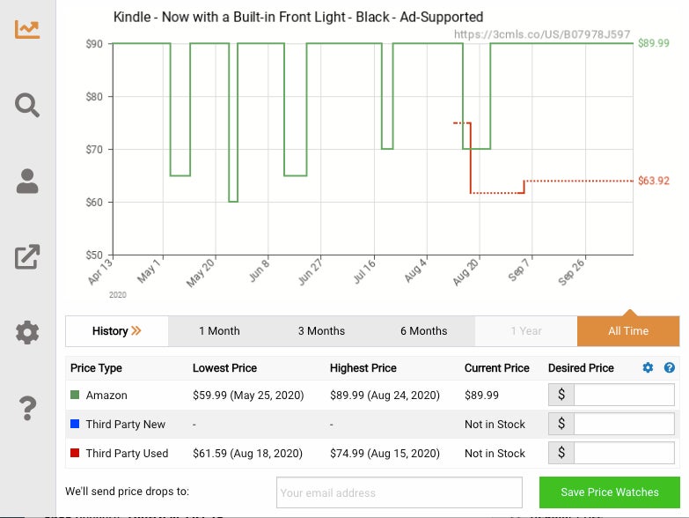Click the blue gear beside Desired Price
This screenshot has height=518, width=689.
click(649, 367)
